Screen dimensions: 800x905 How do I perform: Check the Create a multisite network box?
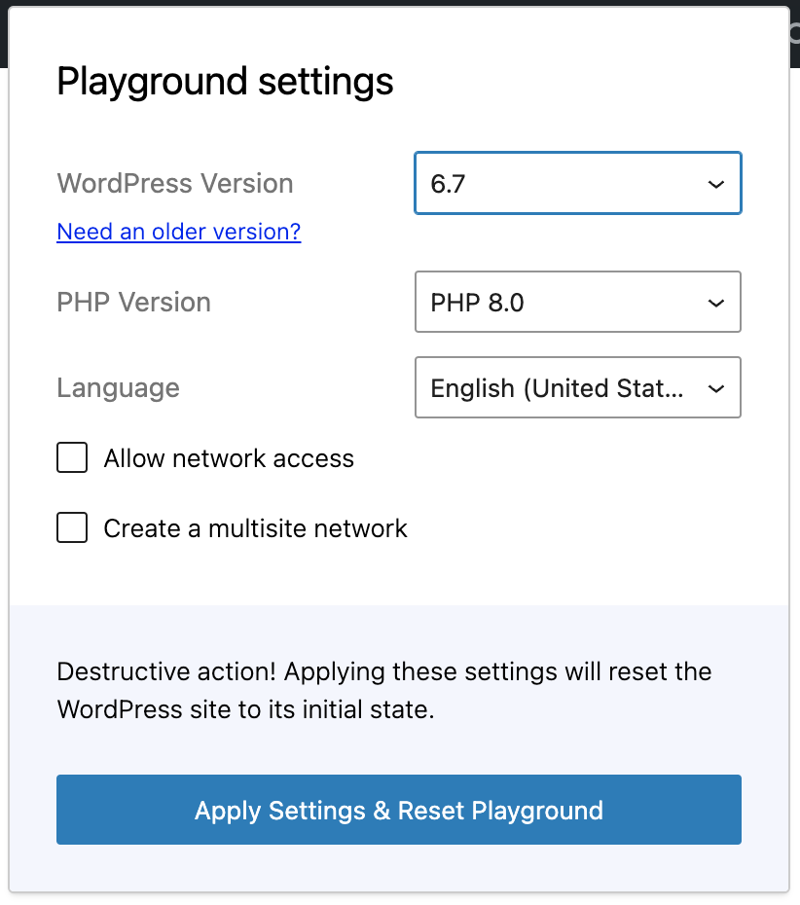72,527
